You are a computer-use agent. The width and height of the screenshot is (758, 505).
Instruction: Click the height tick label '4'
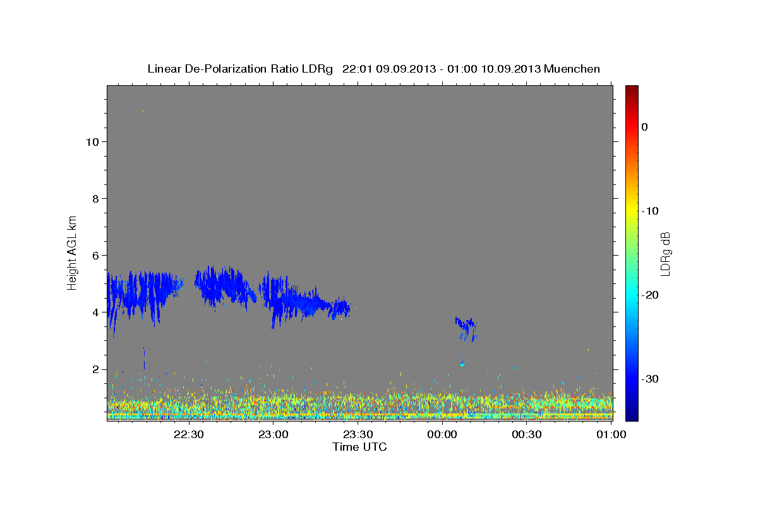(x=94, y=312)
